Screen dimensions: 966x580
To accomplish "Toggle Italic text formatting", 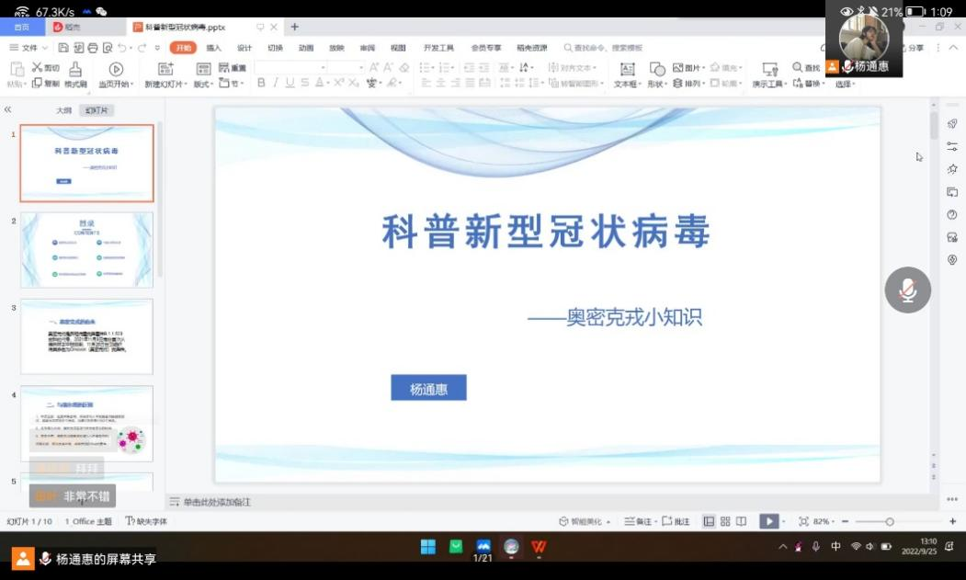I will click(x=276, y=83).
